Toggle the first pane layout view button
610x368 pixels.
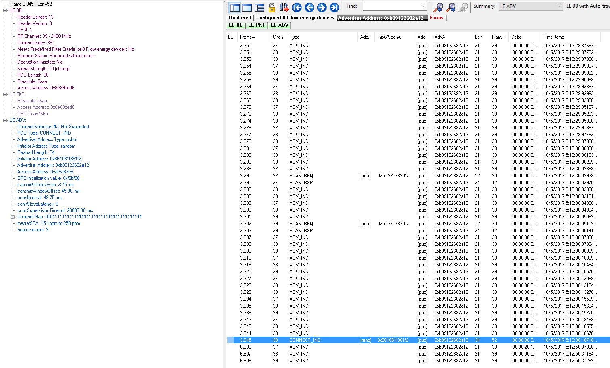tap(234, 7)
